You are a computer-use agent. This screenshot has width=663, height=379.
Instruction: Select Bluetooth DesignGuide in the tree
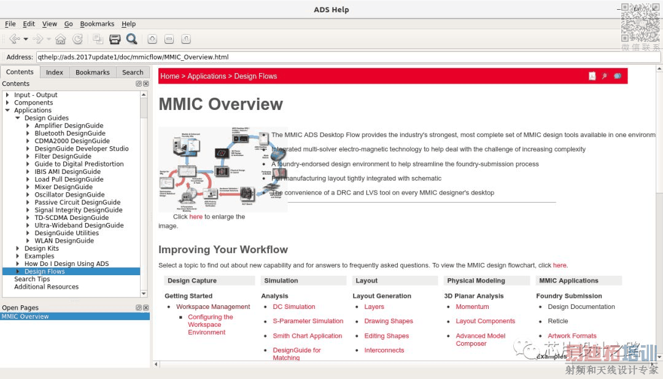tap(70, 133)
